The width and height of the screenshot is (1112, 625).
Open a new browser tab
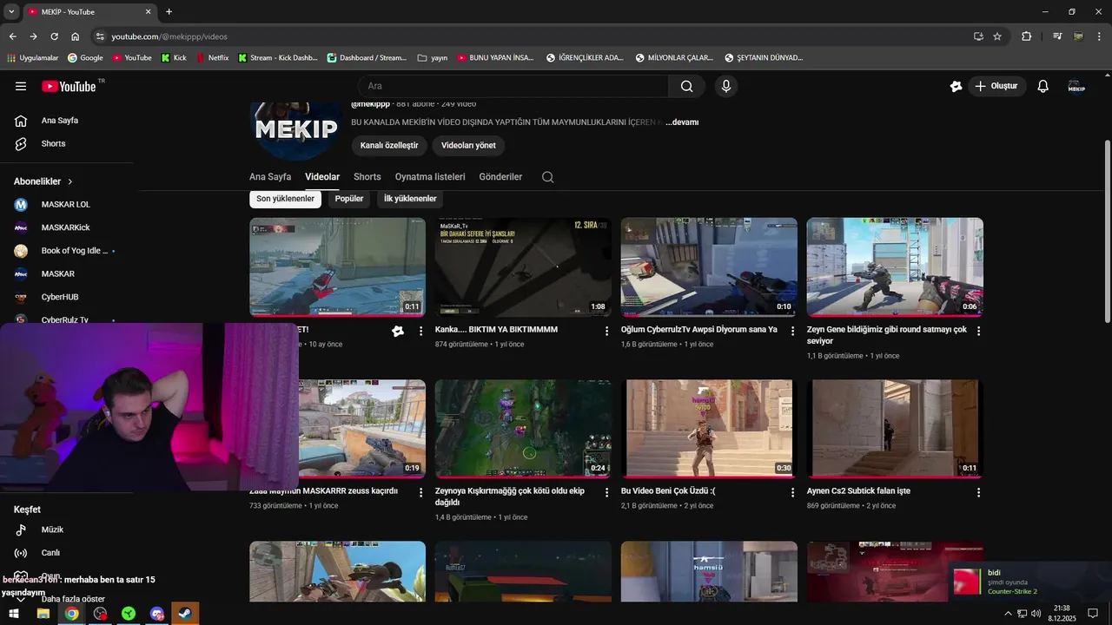click(x=169, y=11)
